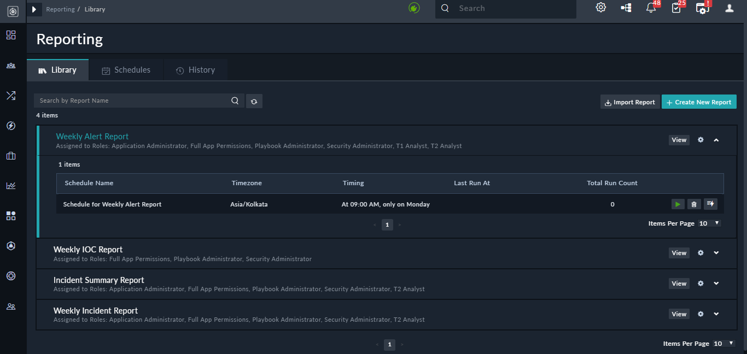Screen dimensions: 747x354
Task: Click the Asia/Kolkata timezone cell
Action: pyautogui.click(x=249, y=204)
